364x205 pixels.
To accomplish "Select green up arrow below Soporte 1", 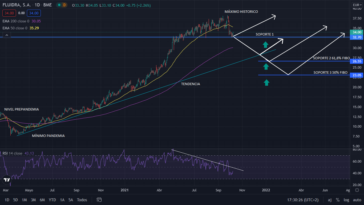I will 265,45.
